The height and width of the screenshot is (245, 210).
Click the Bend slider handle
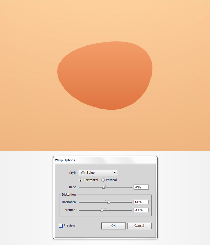(x=104, y=187)
